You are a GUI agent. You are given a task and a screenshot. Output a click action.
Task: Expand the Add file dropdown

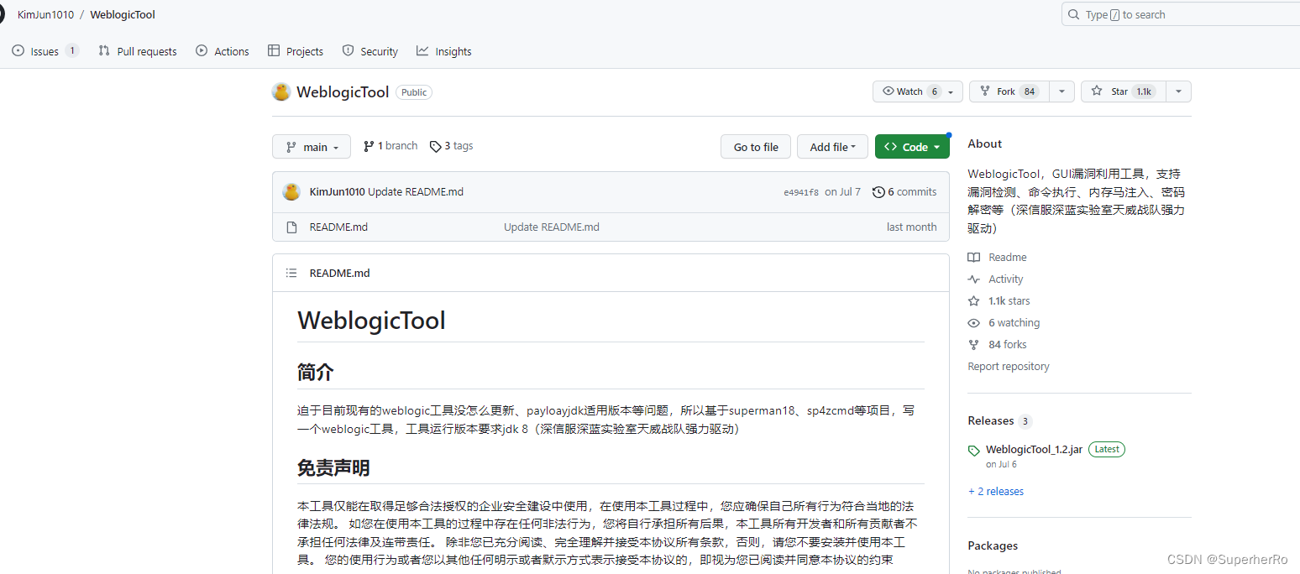(x=831, y=146)
